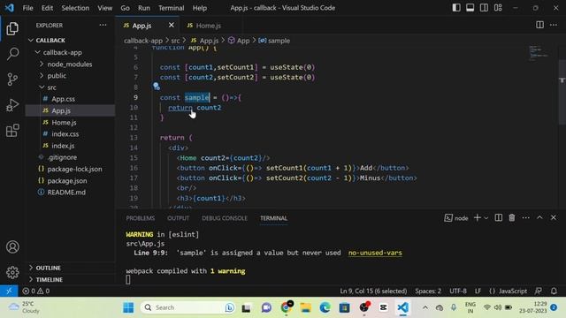Click the remote window indicator in status bar
Screen dimensions: 566x318
pos(9,291)
